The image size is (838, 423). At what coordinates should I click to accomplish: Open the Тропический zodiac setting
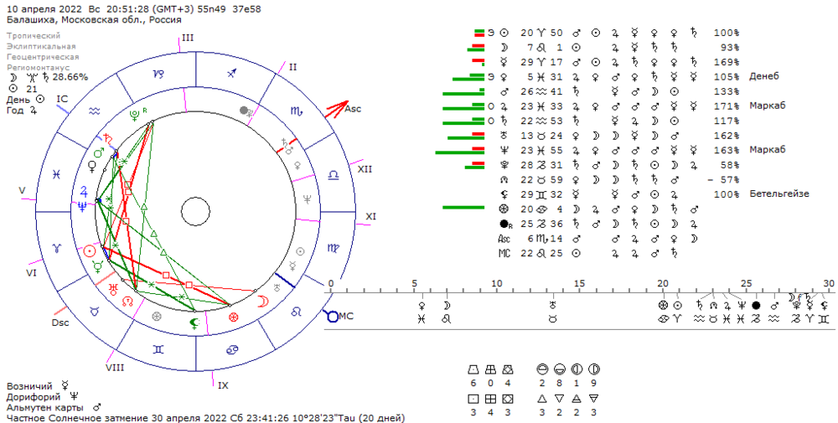[34, 36]
